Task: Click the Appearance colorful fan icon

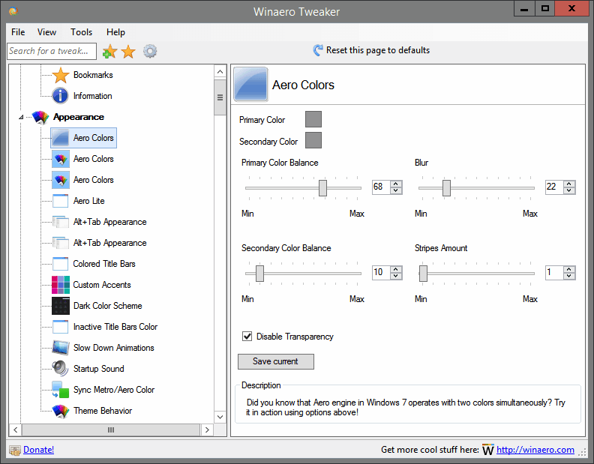Action: click(x=40, y=117)
